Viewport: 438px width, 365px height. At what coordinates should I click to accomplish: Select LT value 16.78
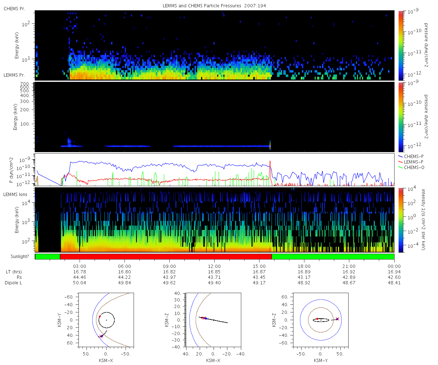coord(80,272)
